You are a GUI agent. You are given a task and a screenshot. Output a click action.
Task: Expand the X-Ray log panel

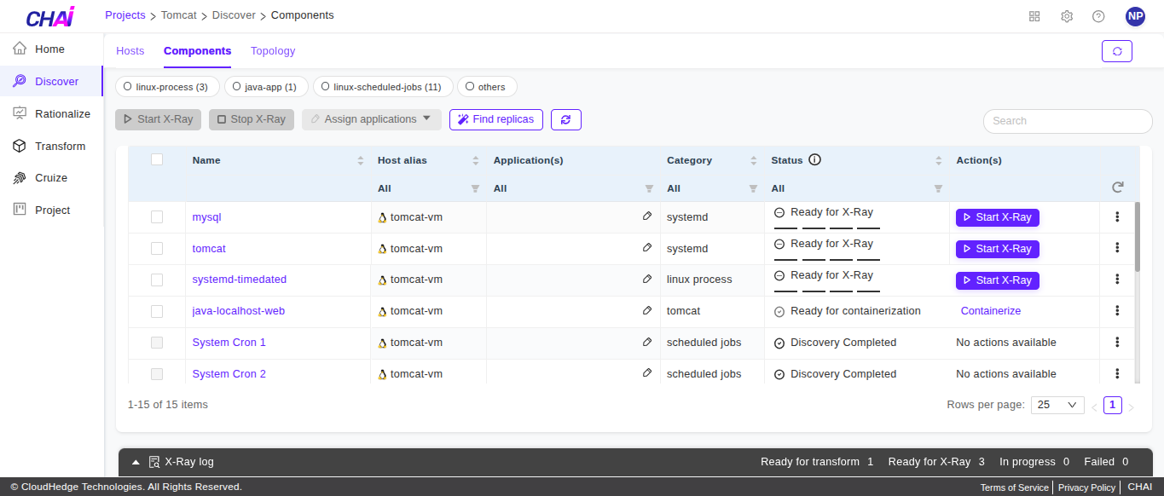tap(136, 462)
